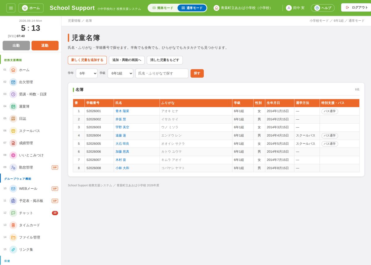Image resolution: width=371 pixels, height=265 pixels.
Task: Click the ヘルプ button
Action: (322, 8)
